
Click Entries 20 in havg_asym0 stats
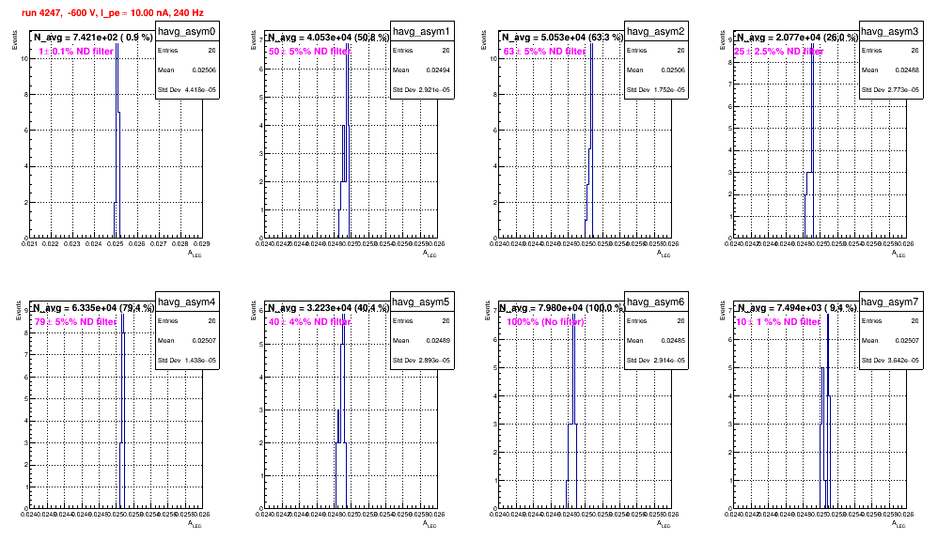click(187, 50)
